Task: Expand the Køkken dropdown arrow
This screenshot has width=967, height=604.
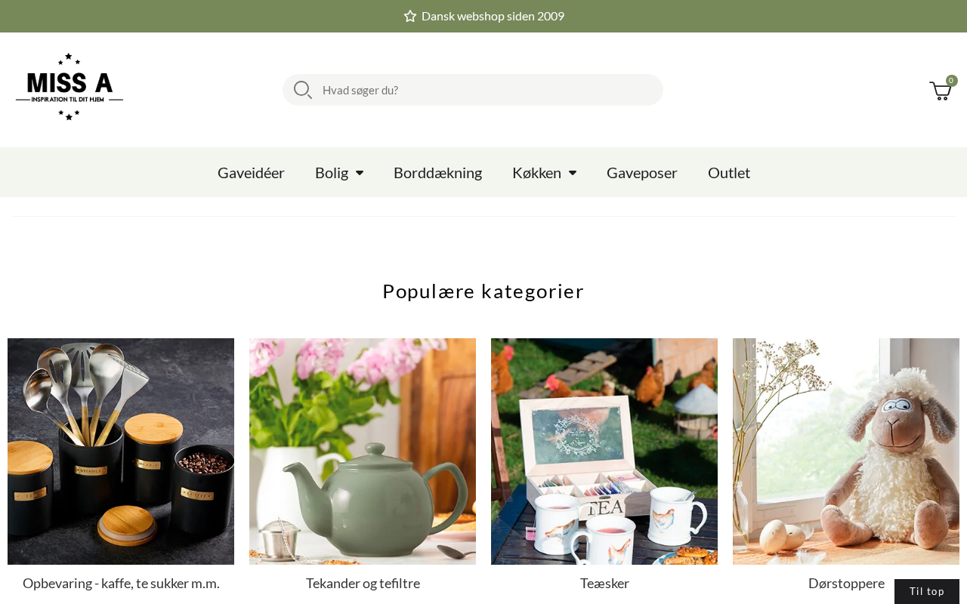Action: 573,173
